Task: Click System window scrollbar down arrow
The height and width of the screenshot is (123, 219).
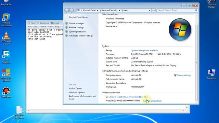Action: tap(197, 102)
